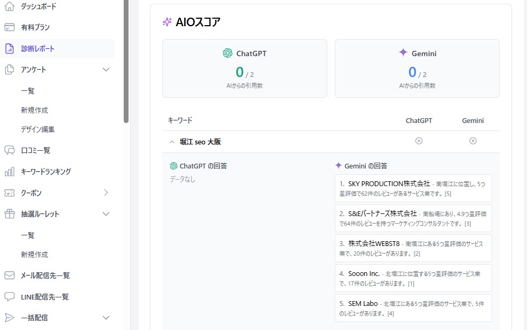
Task: Click the Gemini sparkle logo icon
Action: (403, 53)
